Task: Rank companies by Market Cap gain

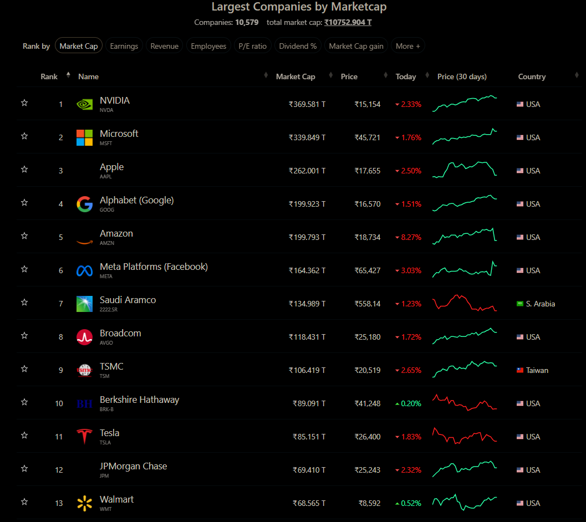Action: pyautogui.click(x=356, y=46)
